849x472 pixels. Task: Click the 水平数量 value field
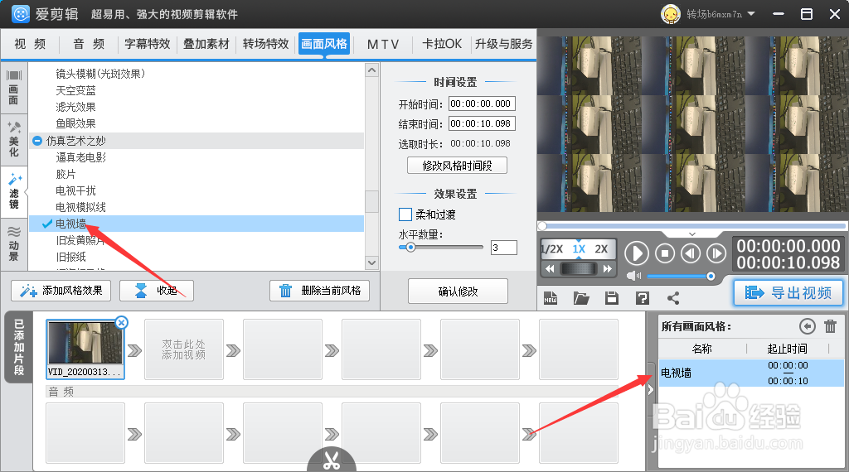coord(503,248)
